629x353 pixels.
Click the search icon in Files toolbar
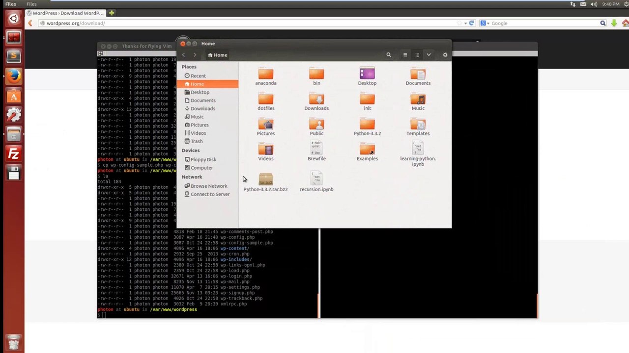[389, 55]
